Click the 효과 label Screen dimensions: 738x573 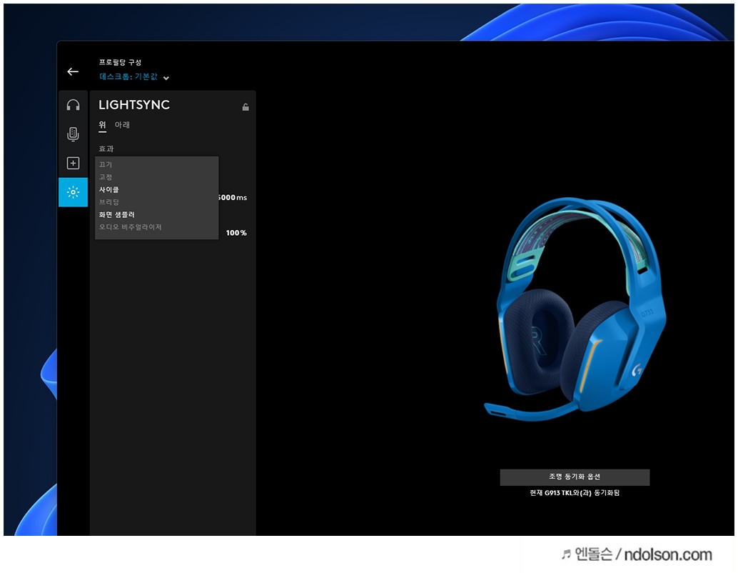(106, 149)
